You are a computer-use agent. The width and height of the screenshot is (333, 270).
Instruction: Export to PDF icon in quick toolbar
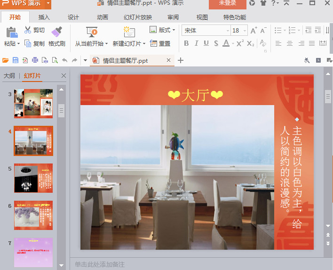[x=25, y=60]
